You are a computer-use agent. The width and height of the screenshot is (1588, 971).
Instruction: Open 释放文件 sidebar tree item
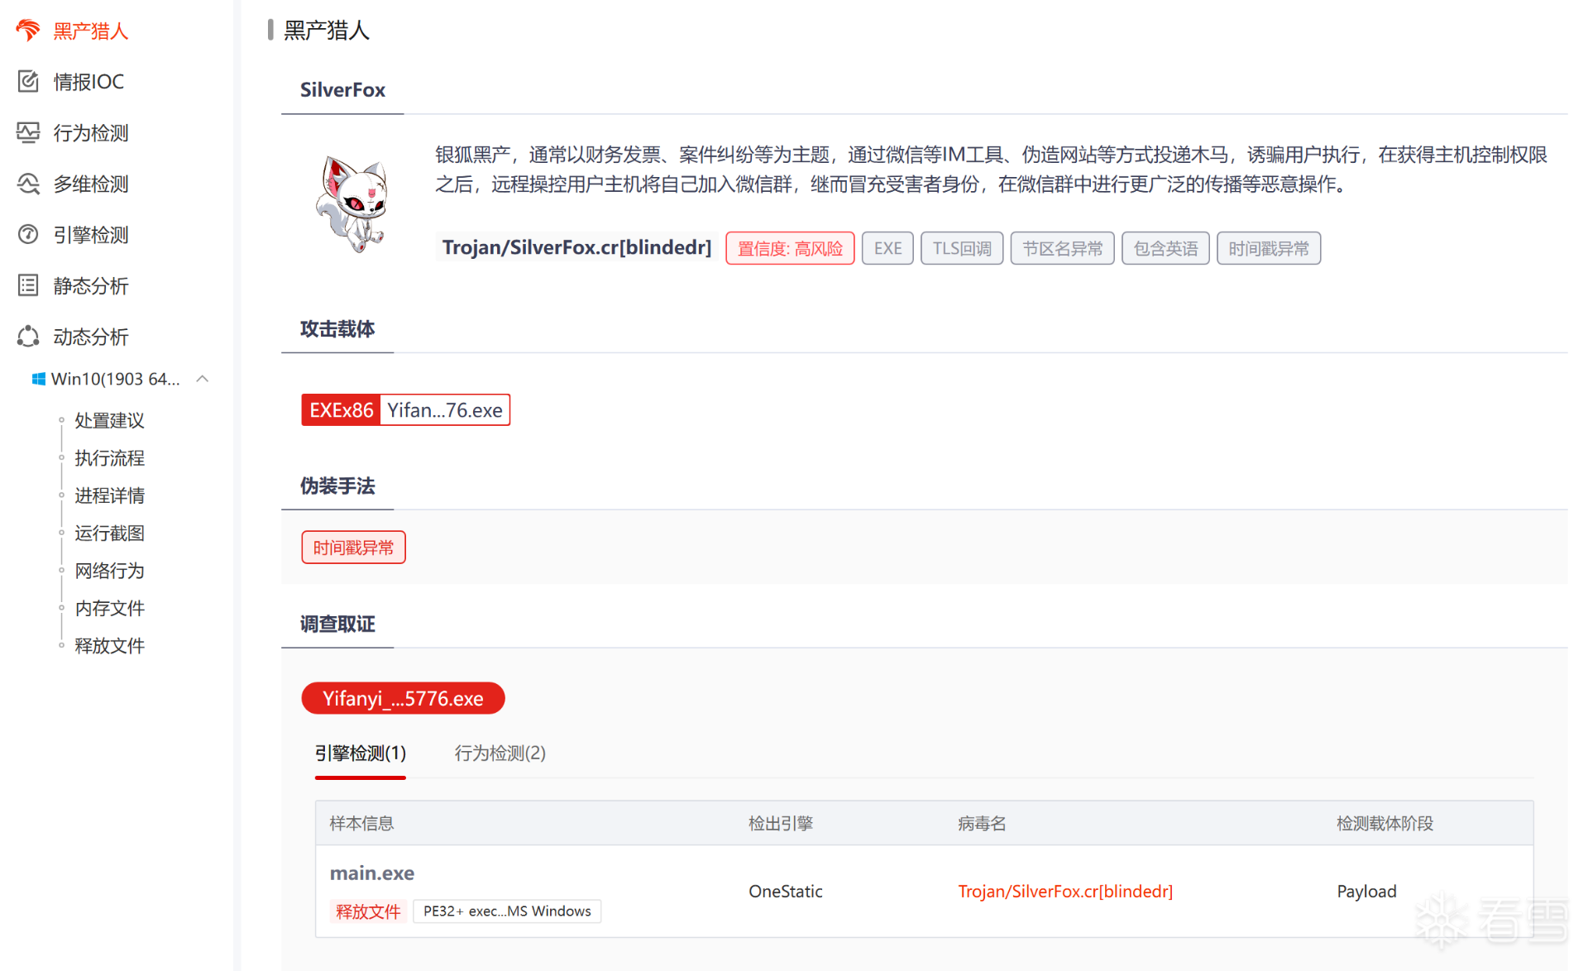[x=109, y=646]
